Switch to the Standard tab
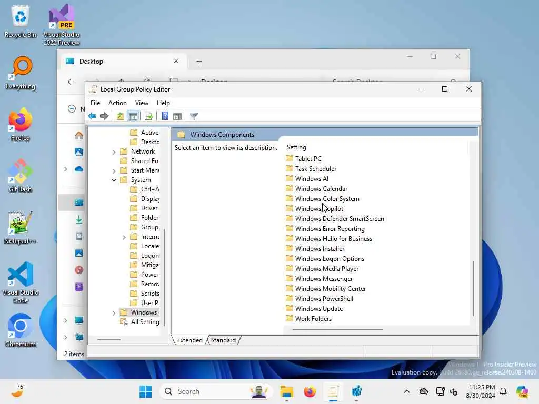The height and width of the screenshot is (404, 539). [x=223, y=340]
